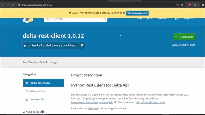Copy the pip install command to clipboard
This screenshot has width=205, height=115.
82,45
